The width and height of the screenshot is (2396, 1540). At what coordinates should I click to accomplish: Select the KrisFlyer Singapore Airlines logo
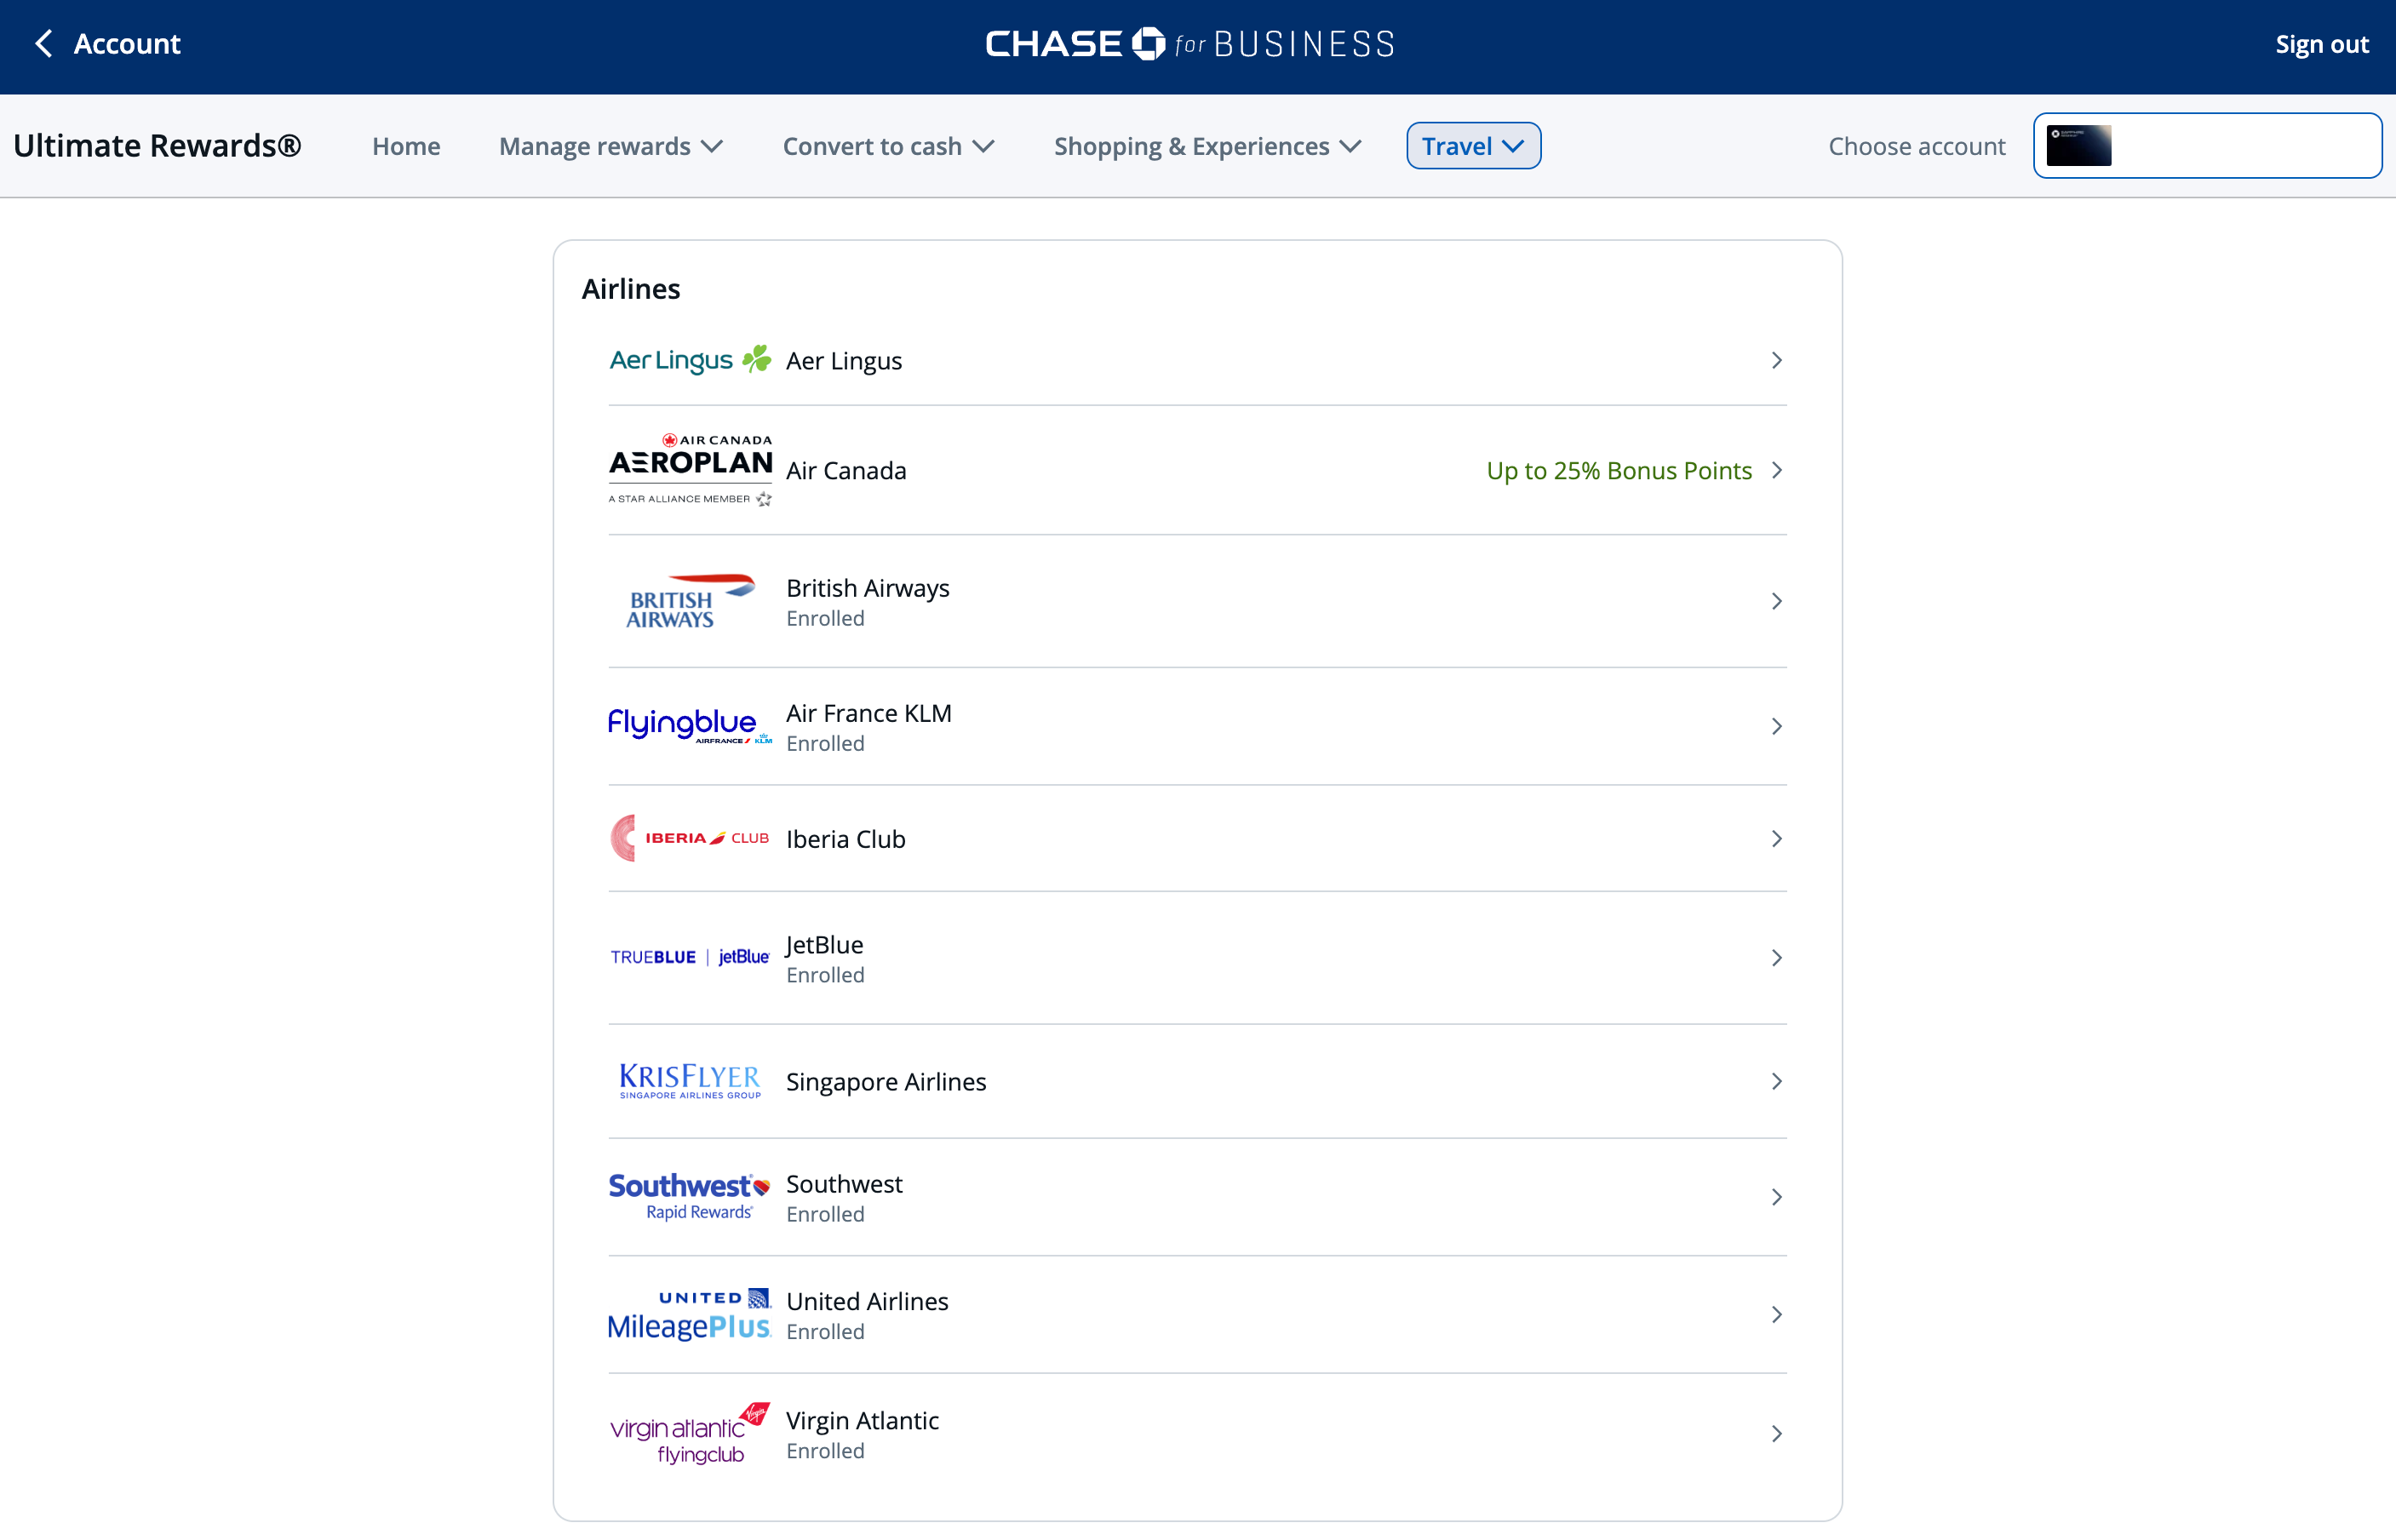pyautogui.click(x=688, y=1080)
